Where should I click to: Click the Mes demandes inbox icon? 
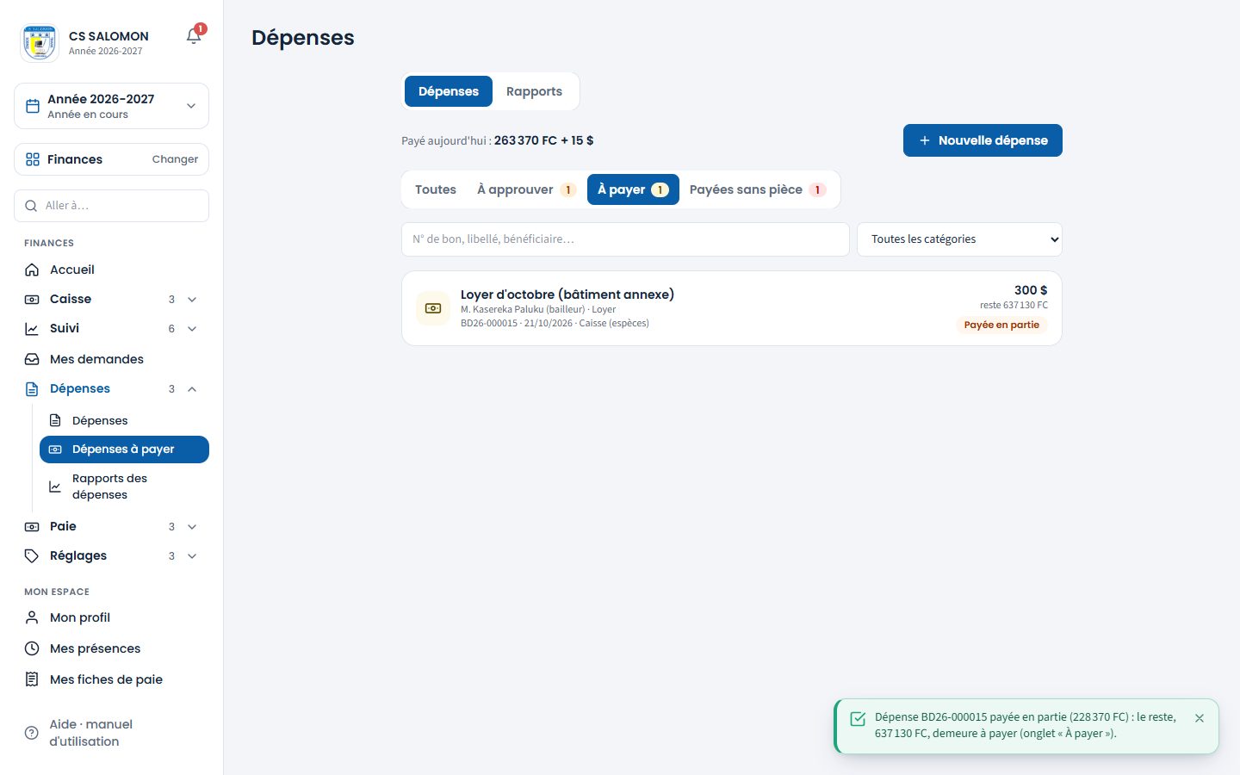32,359
